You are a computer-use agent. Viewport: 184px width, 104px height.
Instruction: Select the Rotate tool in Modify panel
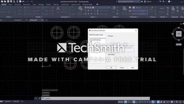(x=37, y=8)
